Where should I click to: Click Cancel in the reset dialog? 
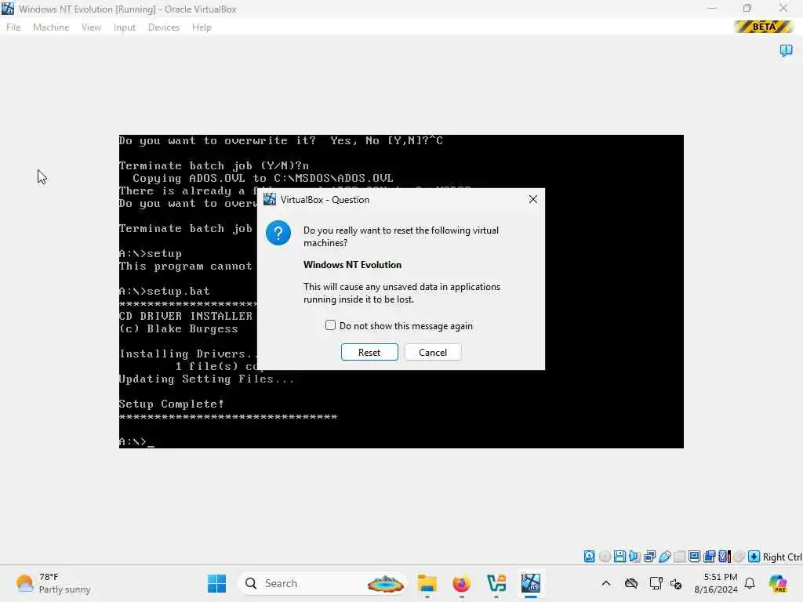(x=433, y=352)
